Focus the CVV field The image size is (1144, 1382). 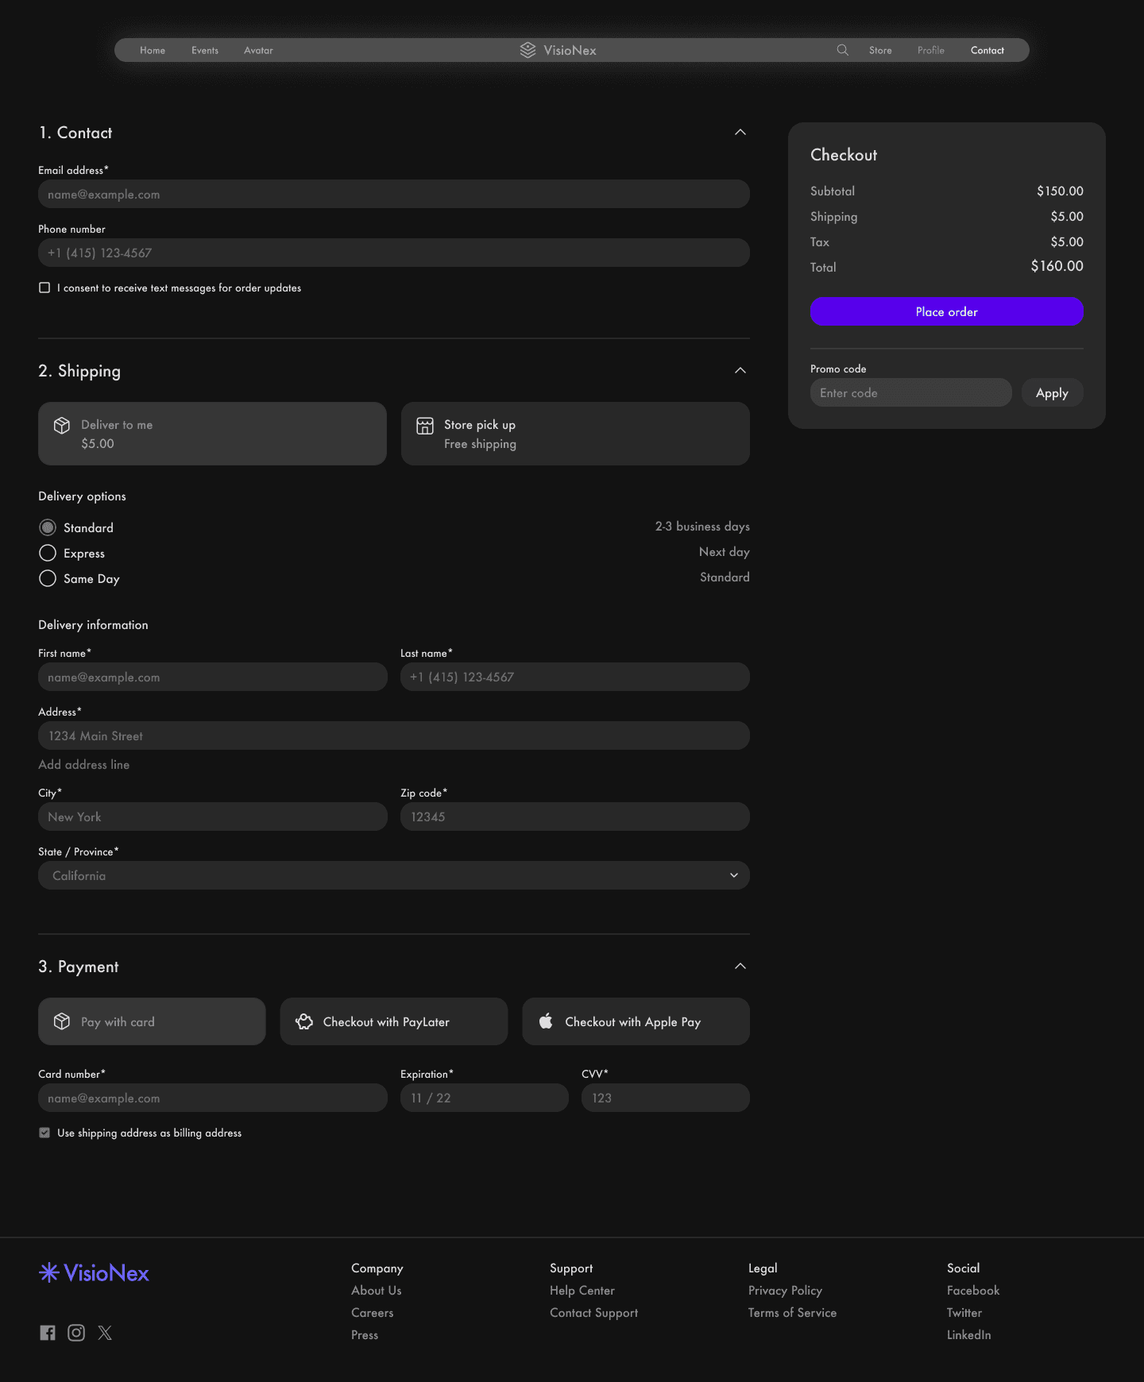666,1098
